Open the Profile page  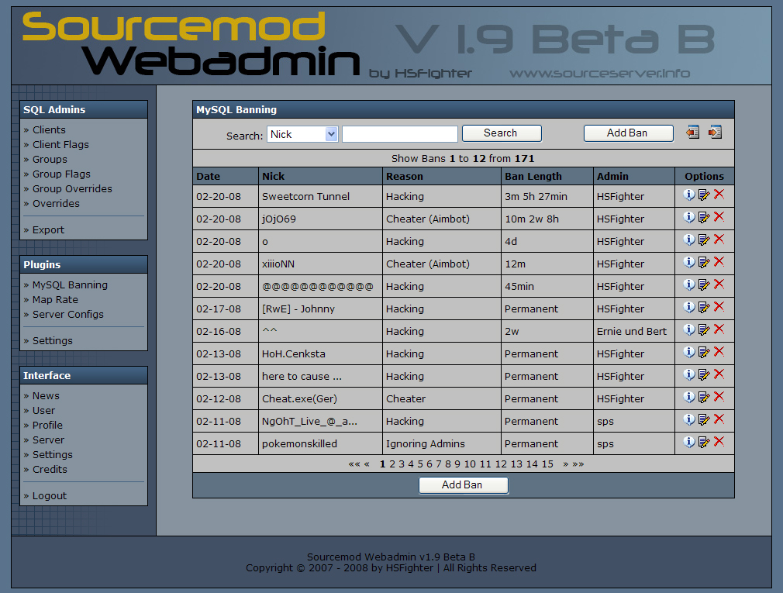point(47,426)
